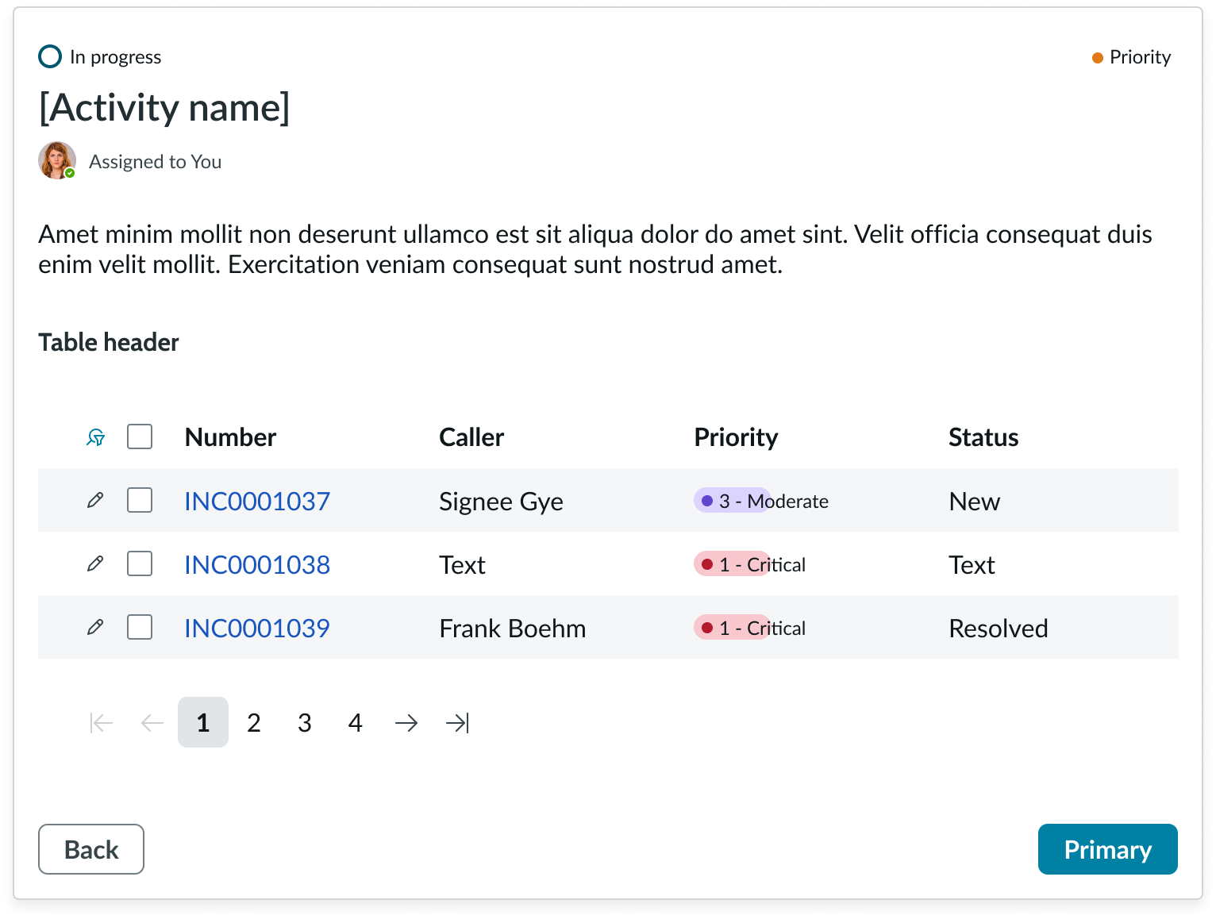Check the checkbox for INC0001039
Image resolution: width=1216 pixels, height=919 pixels.
(x=139, y=627)
